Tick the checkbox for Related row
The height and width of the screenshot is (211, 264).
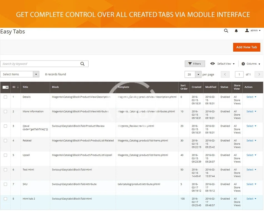pyautogui.click(x=5, y=141)
